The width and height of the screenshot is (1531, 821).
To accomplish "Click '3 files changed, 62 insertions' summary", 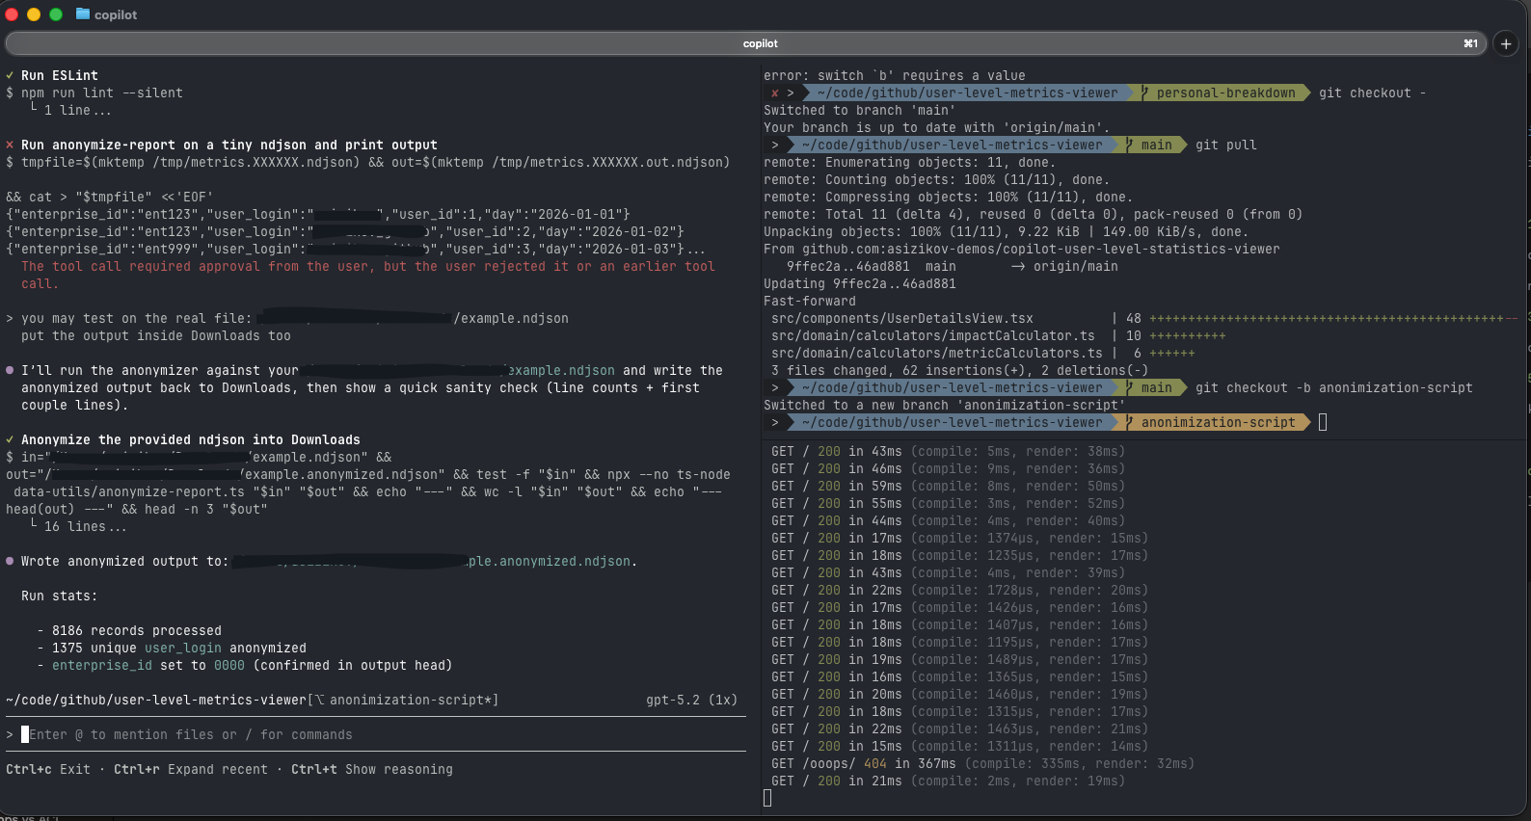I will [960, 370].
